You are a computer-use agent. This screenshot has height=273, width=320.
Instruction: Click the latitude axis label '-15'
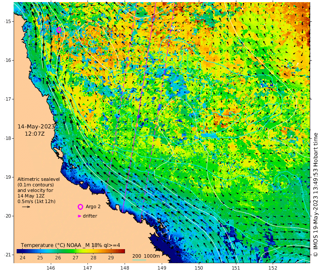pos(8,21)
